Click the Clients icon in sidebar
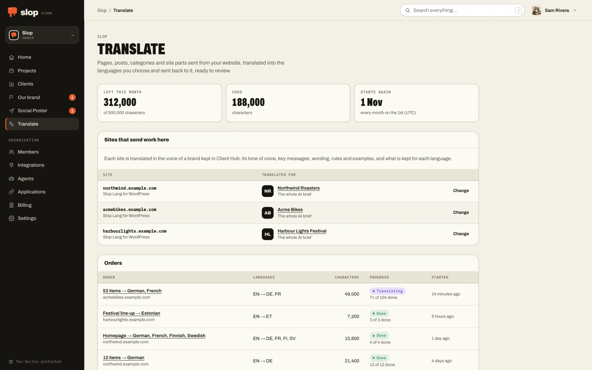This screenshot has height=370, width=592. click(x=12, y=84)
